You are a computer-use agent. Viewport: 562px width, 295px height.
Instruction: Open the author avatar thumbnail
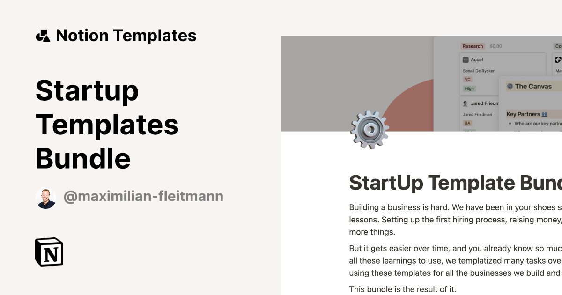46,196
